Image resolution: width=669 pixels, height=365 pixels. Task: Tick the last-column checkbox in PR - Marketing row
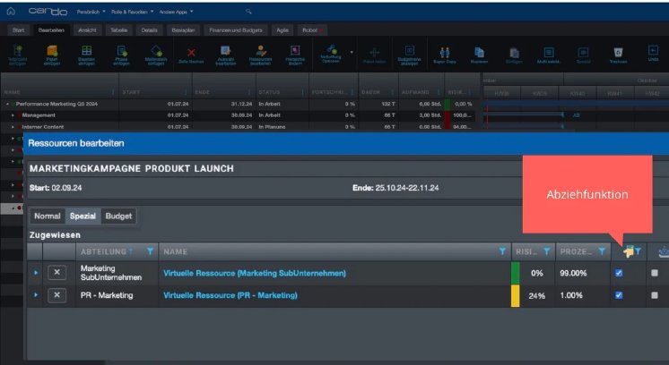(x=655, y=295)
